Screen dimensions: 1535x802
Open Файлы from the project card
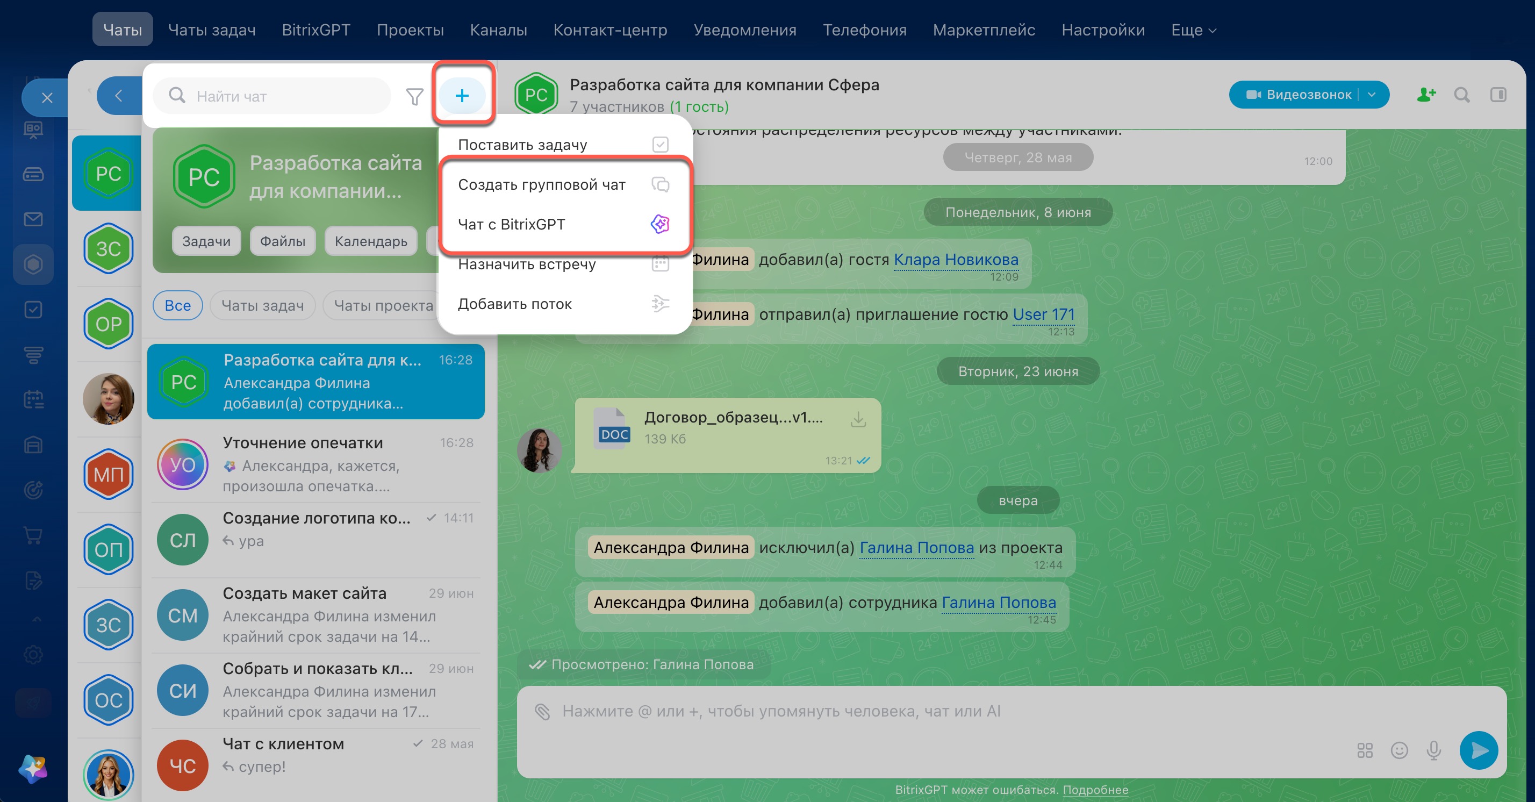[x=283, y=241]
